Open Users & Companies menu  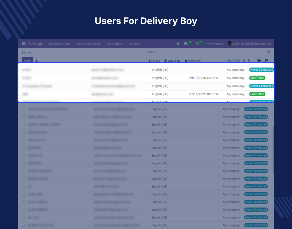coord(88,44)
